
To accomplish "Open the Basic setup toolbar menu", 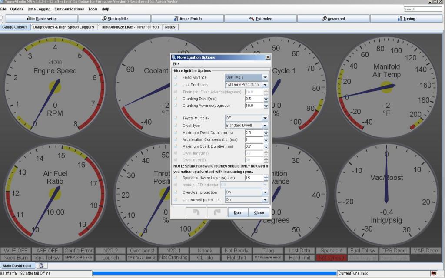I will (x=42, y=19).
